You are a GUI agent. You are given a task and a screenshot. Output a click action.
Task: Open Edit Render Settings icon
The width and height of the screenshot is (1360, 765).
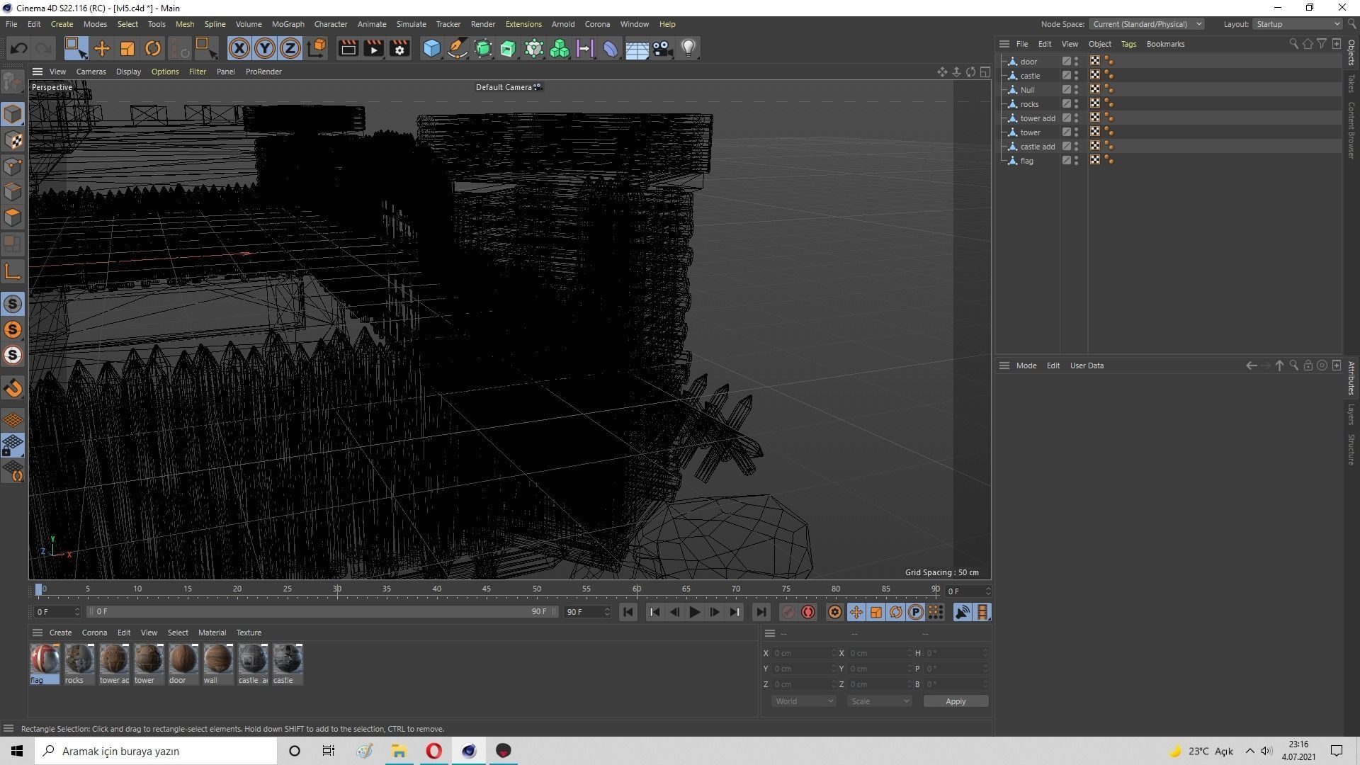point(400,48)
